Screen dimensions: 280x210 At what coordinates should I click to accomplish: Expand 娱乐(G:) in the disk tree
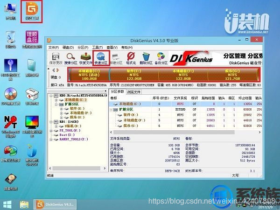tap(61, 118)
